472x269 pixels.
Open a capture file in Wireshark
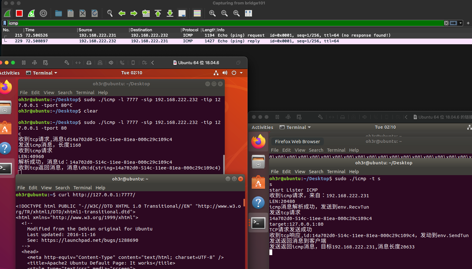coord(59,13)
